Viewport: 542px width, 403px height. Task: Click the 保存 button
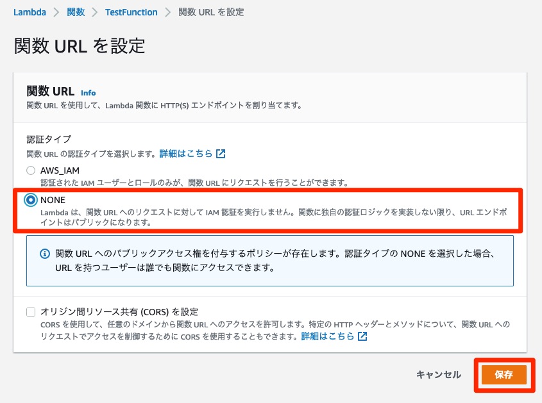[504, 375]
